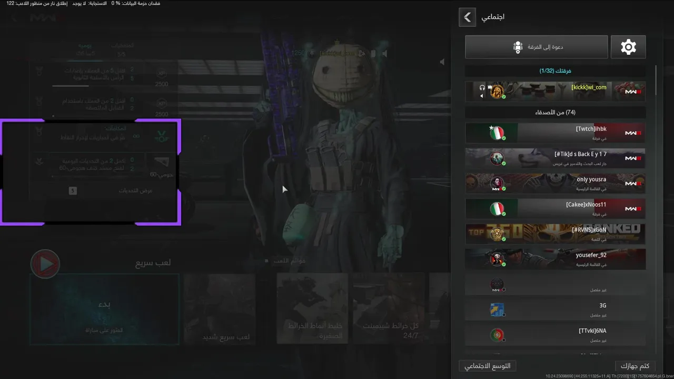
Task: Switch to the 5/5 challenges tab
Action: (122, 49)
